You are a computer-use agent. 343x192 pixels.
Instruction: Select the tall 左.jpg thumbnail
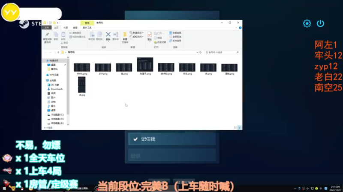tap(82, 84)
